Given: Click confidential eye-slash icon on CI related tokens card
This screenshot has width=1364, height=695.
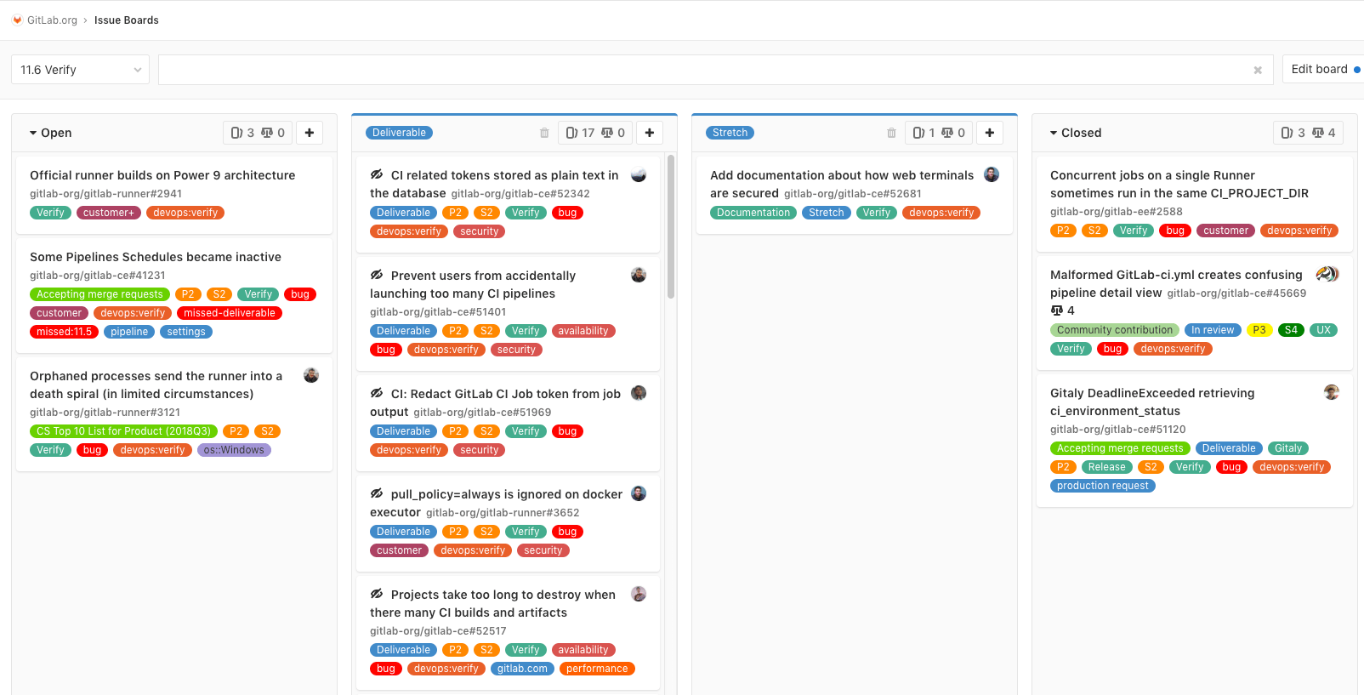Looking at the screenshot, I should (x=377, y=174).
